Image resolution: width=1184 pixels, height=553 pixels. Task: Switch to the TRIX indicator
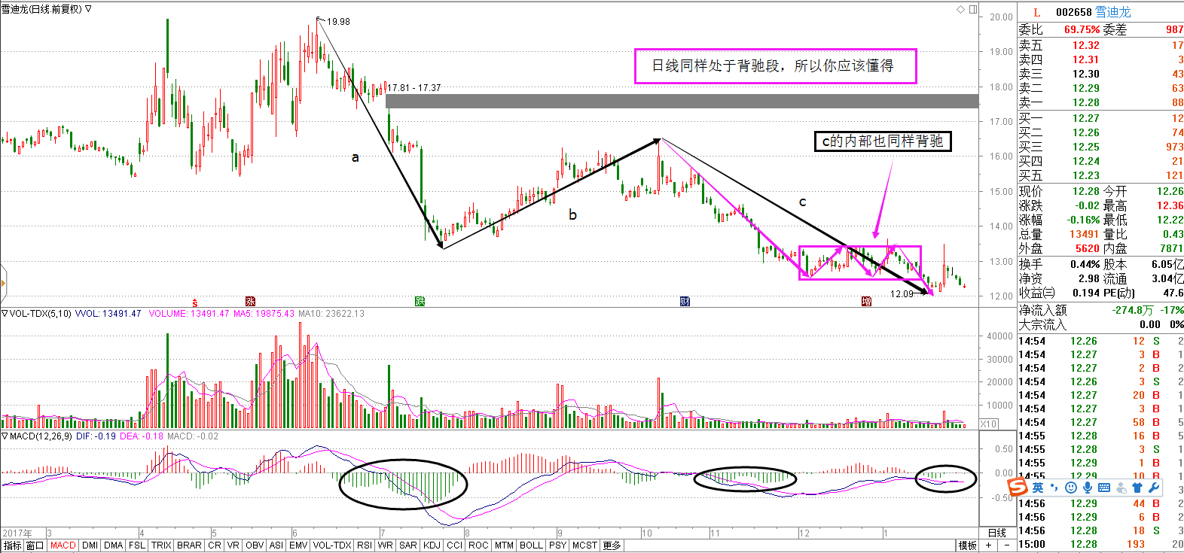pos(161,545)
